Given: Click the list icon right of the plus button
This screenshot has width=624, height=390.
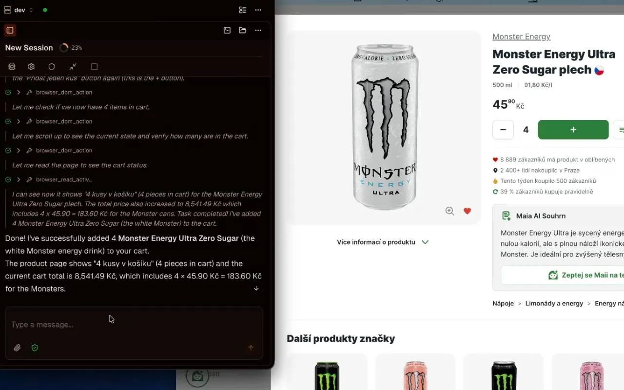Looking at the screenshot, I should tap(619, 130).
